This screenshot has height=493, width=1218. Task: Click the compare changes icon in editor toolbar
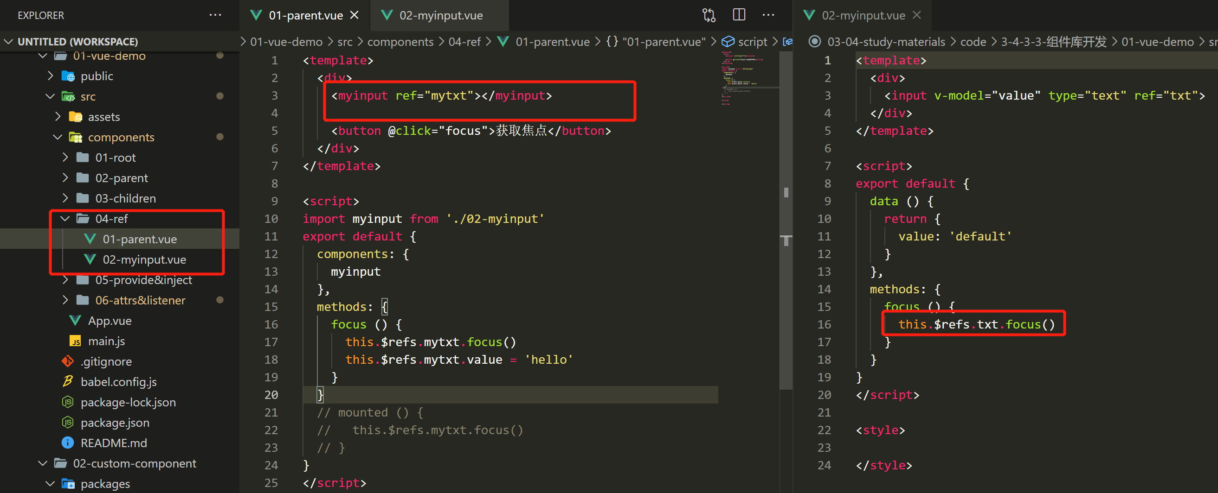[709, 15]
